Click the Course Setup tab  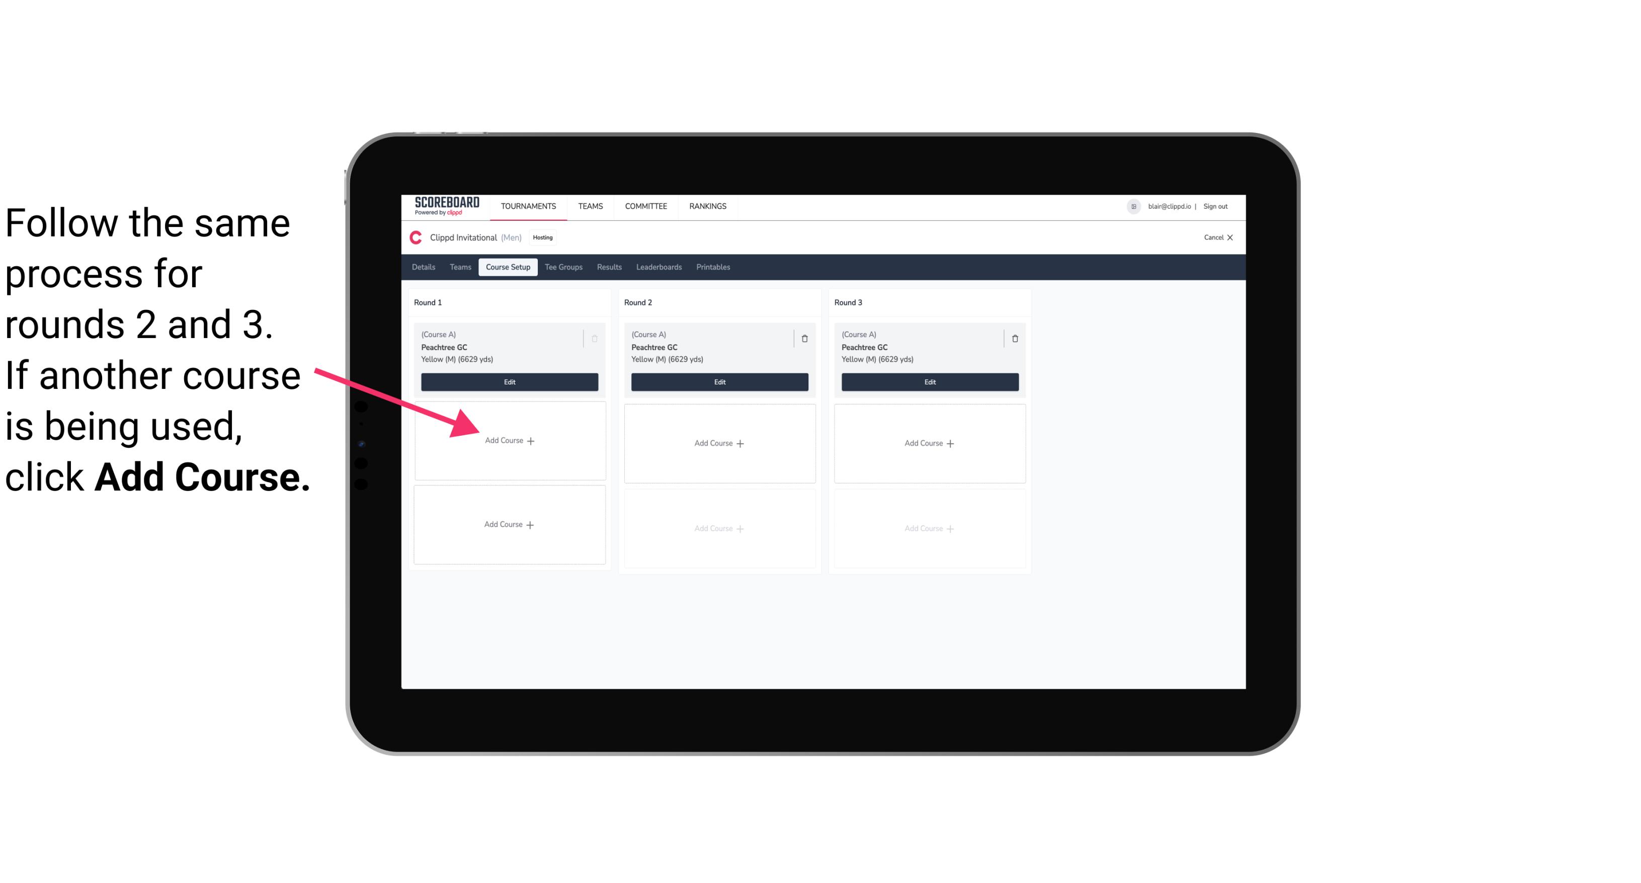click(508, 268)
